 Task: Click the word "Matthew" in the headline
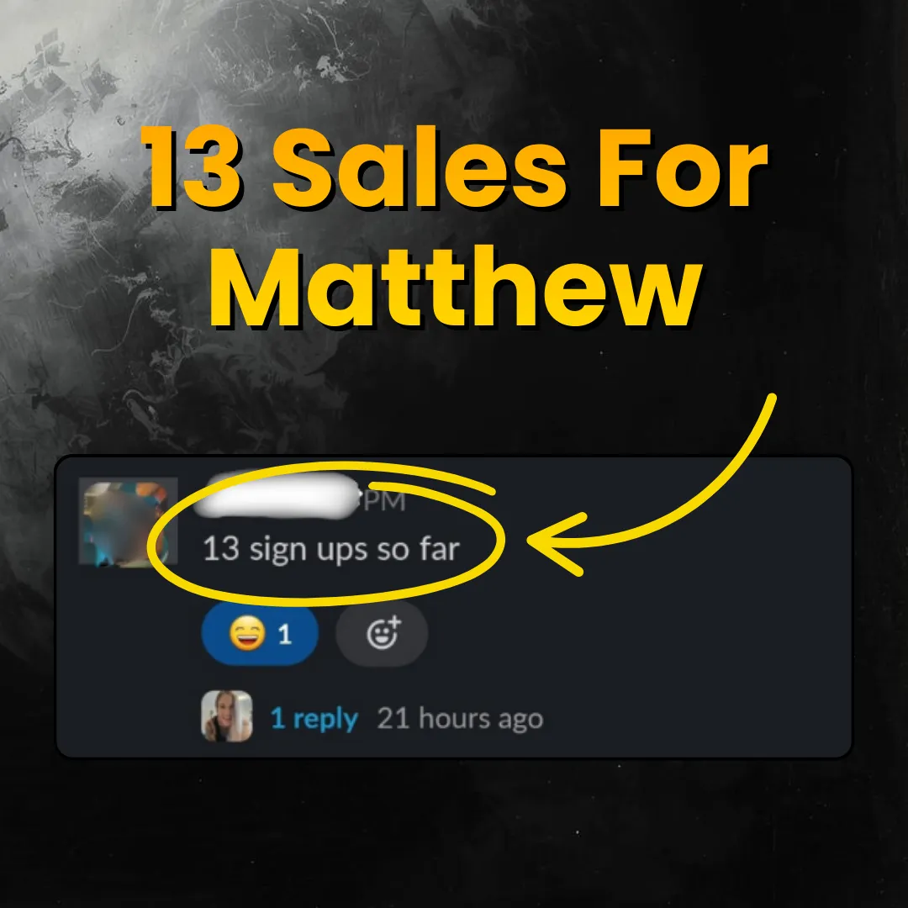(455, 288)
